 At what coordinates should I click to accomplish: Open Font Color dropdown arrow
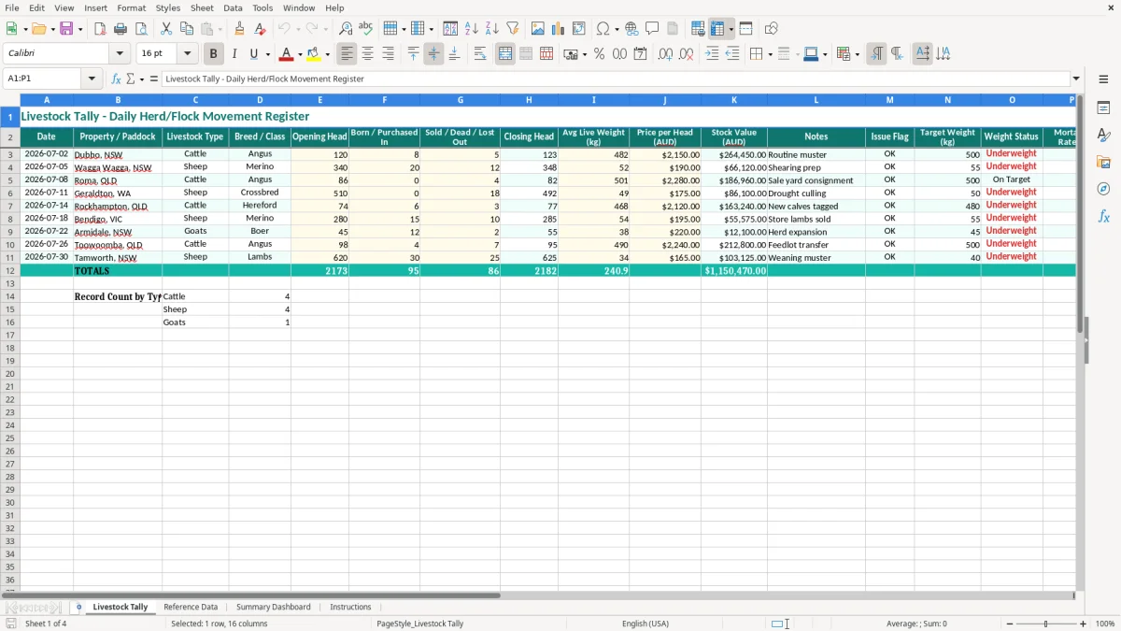(x=300, y=54)
